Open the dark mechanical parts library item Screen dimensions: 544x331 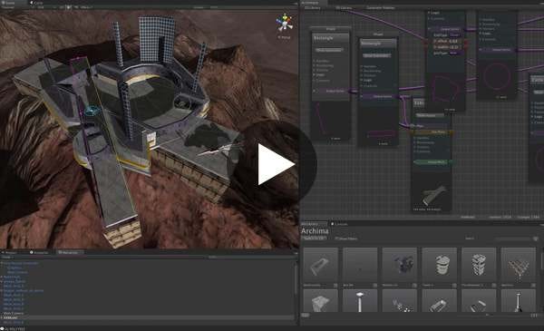click(399, 265)
